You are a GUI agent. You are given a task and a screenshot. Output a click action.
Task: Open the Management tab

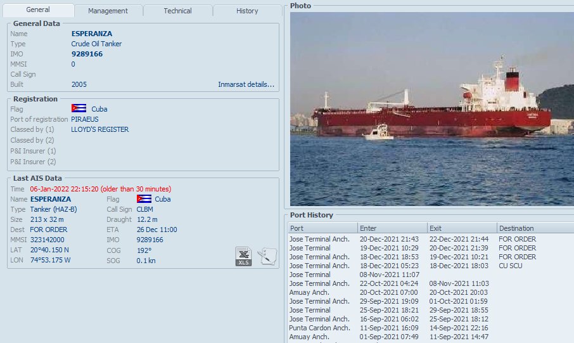click(x=108, y=11)
